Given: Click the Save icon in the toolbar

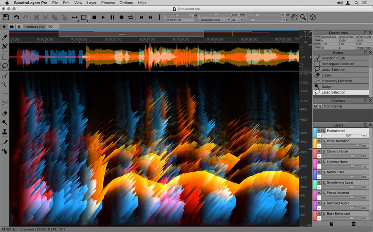Looking at the screenshot, I should (x=6, y=17).
